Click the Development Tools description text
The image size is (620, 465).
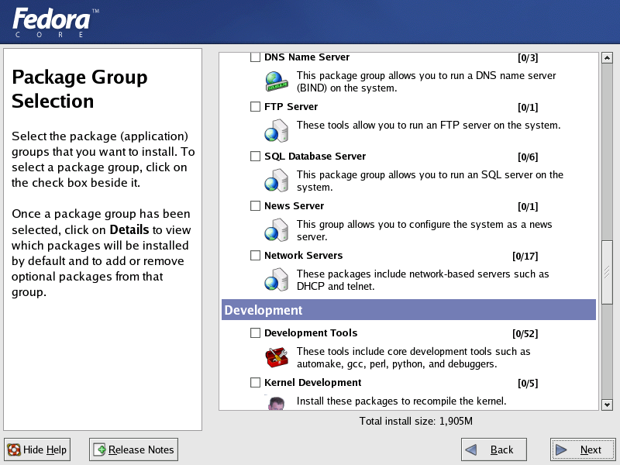[x=414, y=357]
